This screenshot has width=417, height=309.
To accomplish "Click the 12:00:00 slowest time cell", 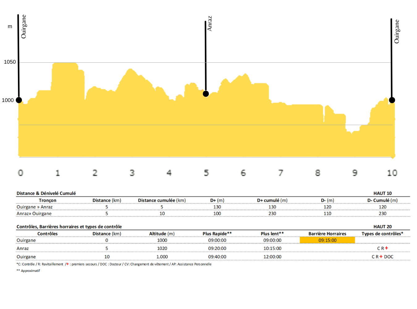I will 272,257.
